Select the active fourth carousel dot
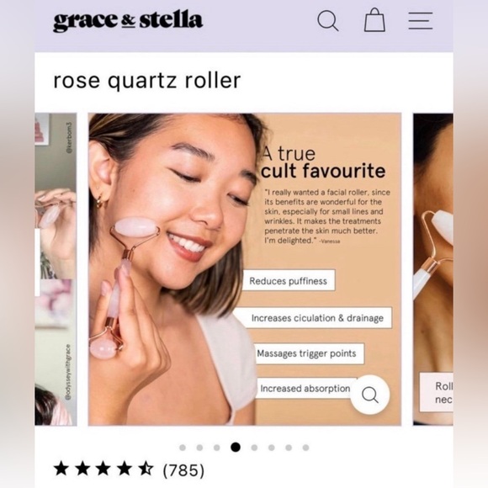Screen dimensions: 488x488 [236, 448]
